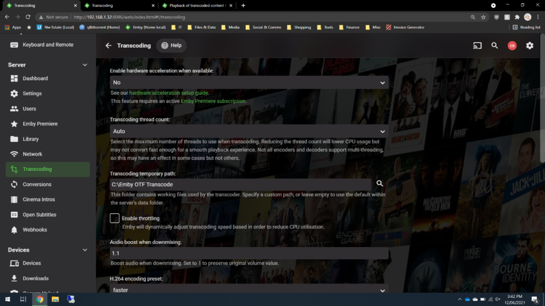The width and height of the screenshot is (545, 306).
Task: Click the browser address bar URL
Action: point(129,17)
